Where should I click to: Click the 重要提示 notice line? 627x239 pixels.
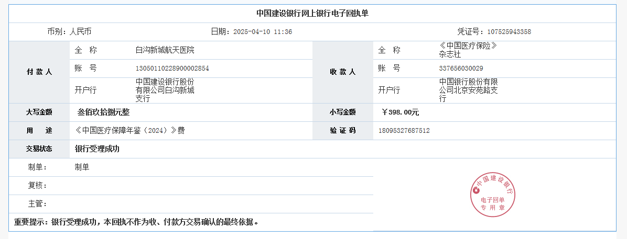[136, 222]
